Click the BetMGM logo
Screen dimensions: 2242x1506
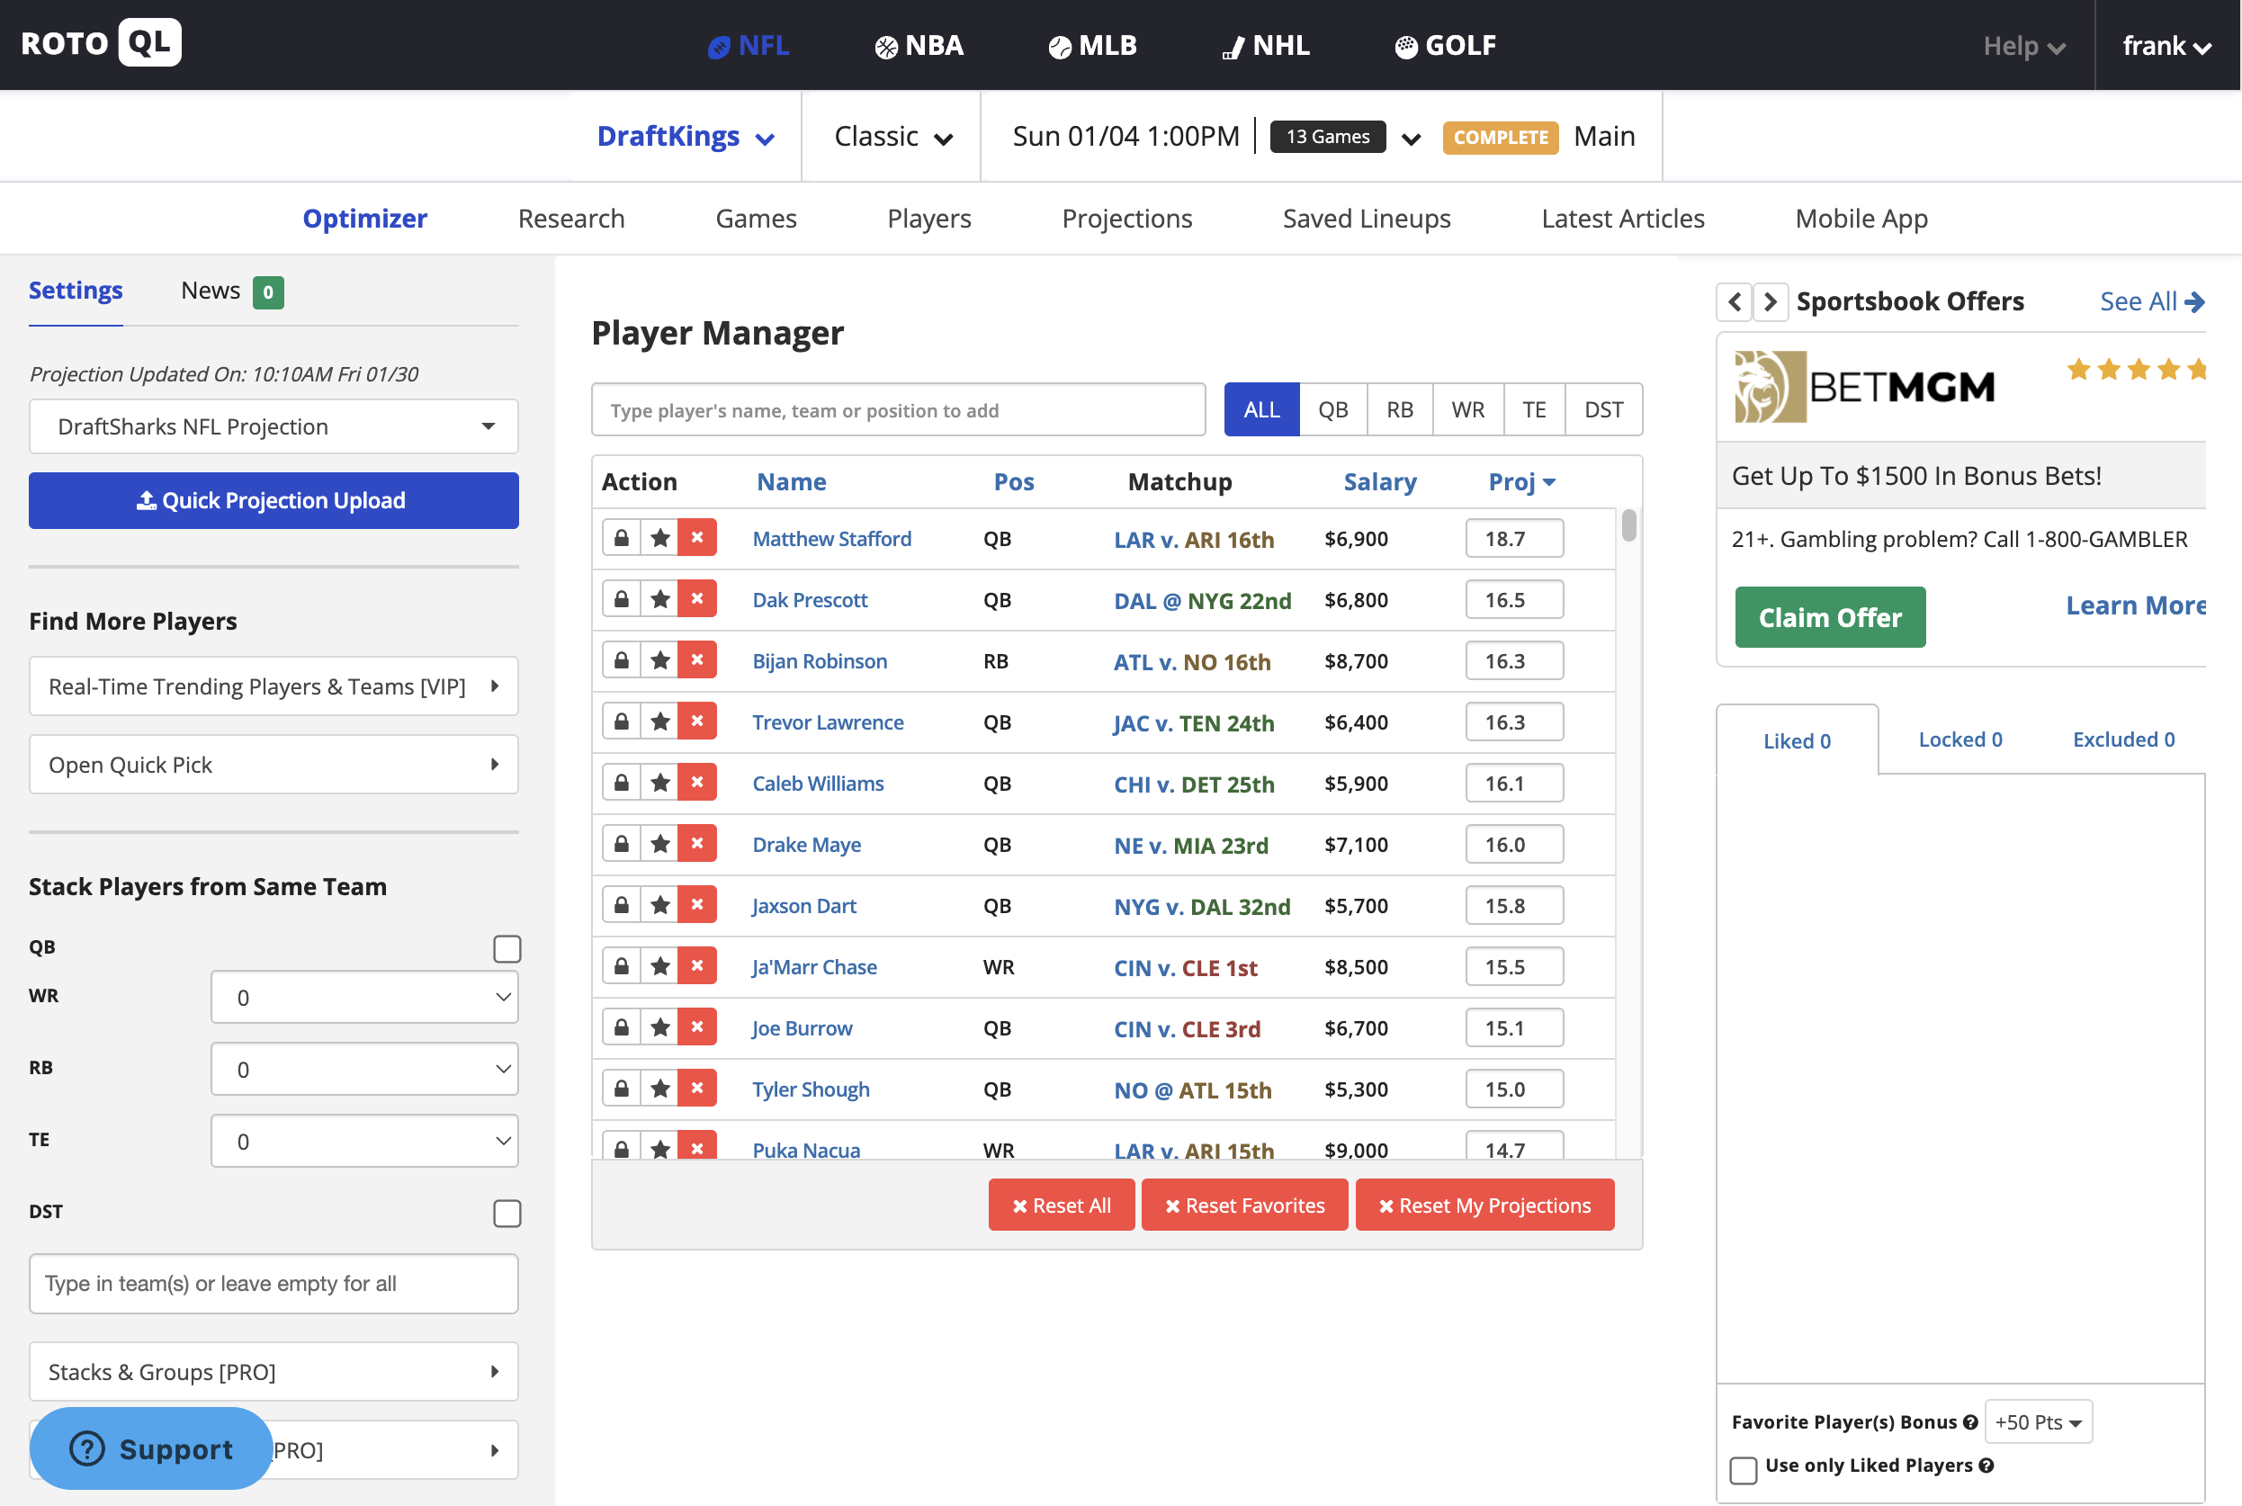coord(1863,386)
